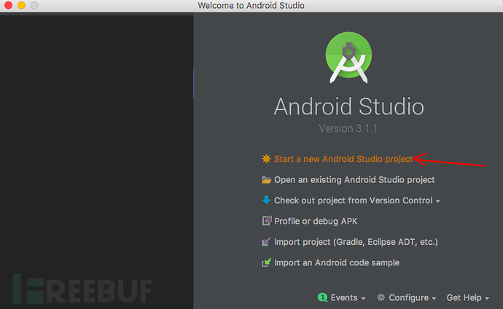The image size is (503, 309).
Task: Check out project from Version Control
Action: [353, 200]
